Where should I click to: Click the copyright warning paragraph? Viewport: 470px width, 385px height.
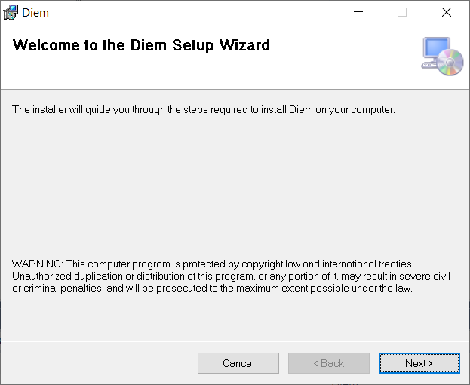click(x=226, y=276)
